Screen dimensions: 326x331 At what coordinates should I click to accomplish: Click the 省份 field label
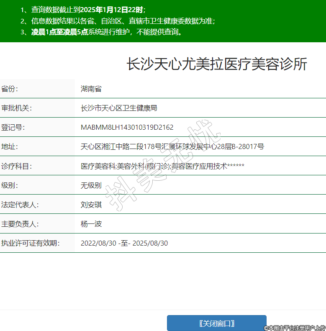pos(10,89)
